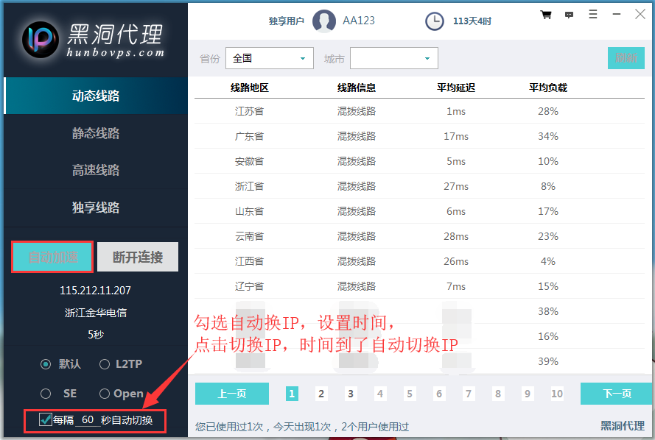
Task: Click the AA123 user avatar icon
Action: click(x=324, y=21)
